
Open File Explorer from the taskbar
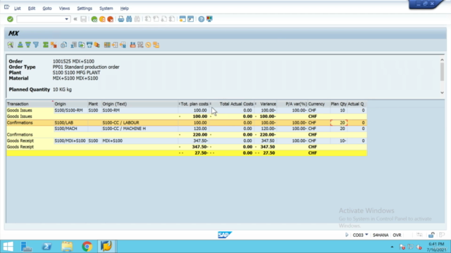67,247
